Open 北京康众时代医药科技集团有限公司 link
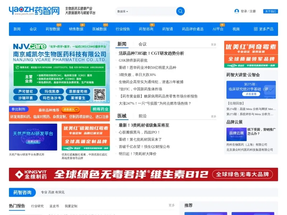The image size is (287, 215). 249,150
